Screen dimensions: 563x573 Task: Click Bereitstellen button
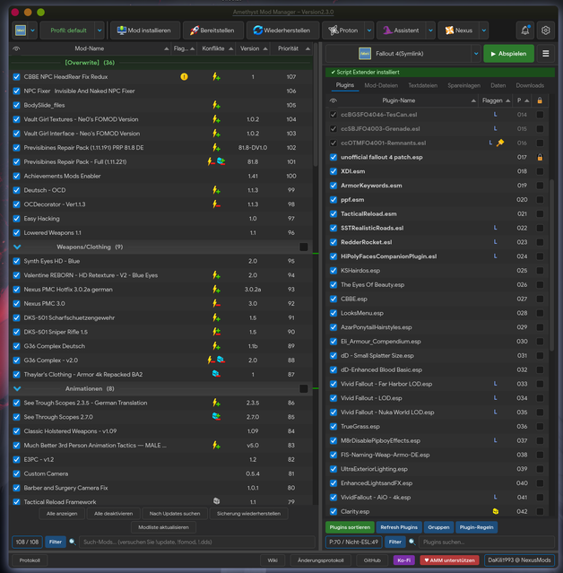click(x=213, y=30)
